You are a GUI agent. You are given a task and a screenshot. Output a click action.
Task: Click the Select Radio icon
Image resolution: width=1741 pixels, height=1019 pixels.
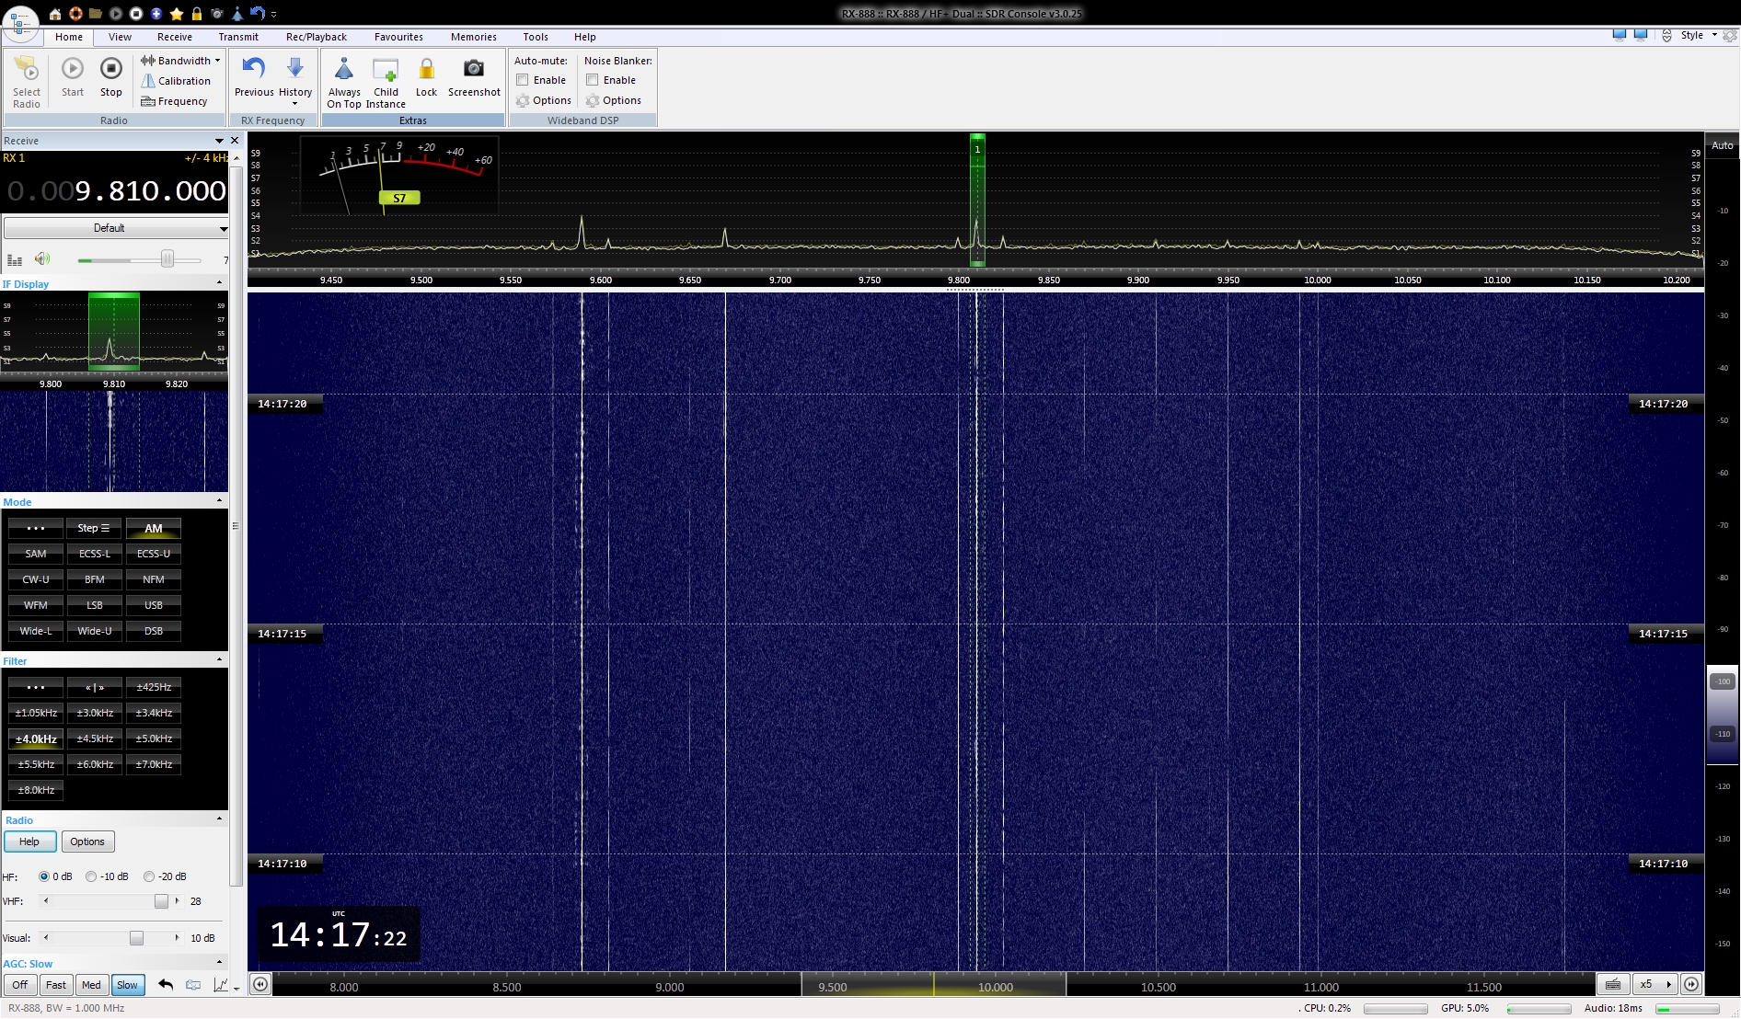27,72
